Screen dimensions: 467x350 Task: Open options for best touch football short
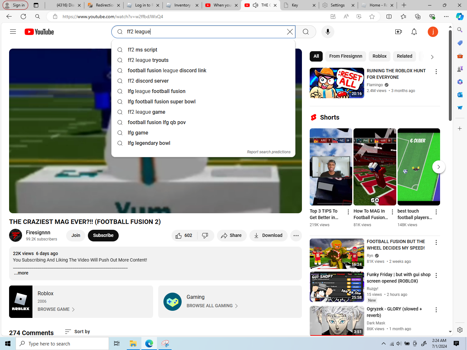(436, 212)
